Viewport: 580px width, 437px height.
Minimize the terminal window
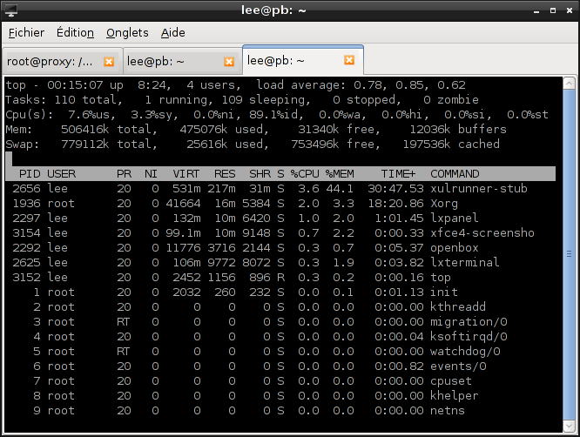coord(534,10)
